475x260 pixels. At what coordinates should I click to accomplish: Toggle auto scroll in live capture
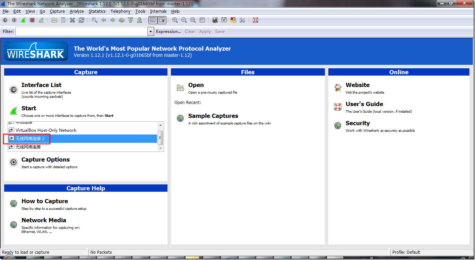(x=162, y=20)
